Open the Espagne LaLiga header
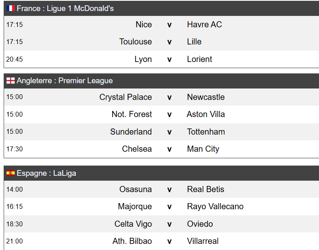This screenshot has height=250, width=319. point(46,173)
